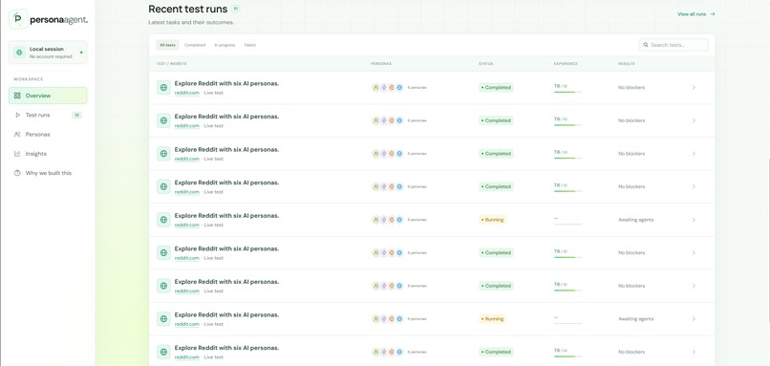Click the question icon beside Why we built this
770x366 pixels.
pos(17,173)
